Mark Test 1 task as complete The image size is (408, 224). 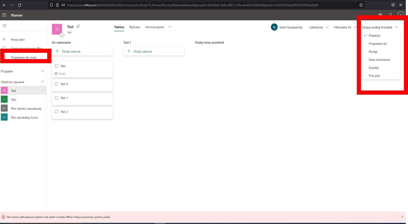(56, 98)
